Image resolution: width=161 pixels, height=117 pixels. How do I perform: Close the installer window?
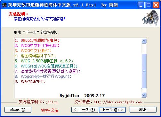tap(156, 5)
